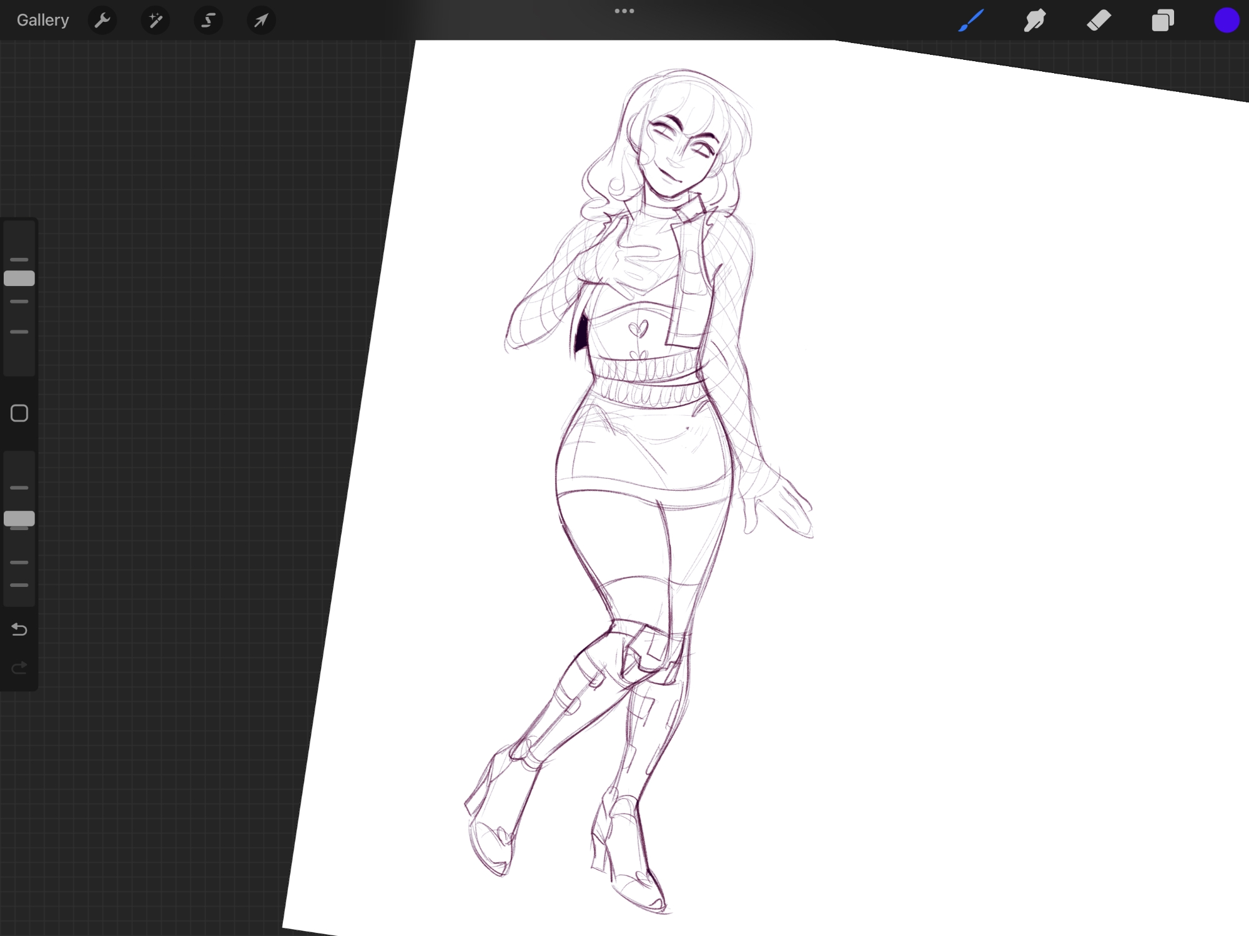This screenshot has width=1249, height=936.
Task: Open the three-dot menu at top center
Action: 624,11
